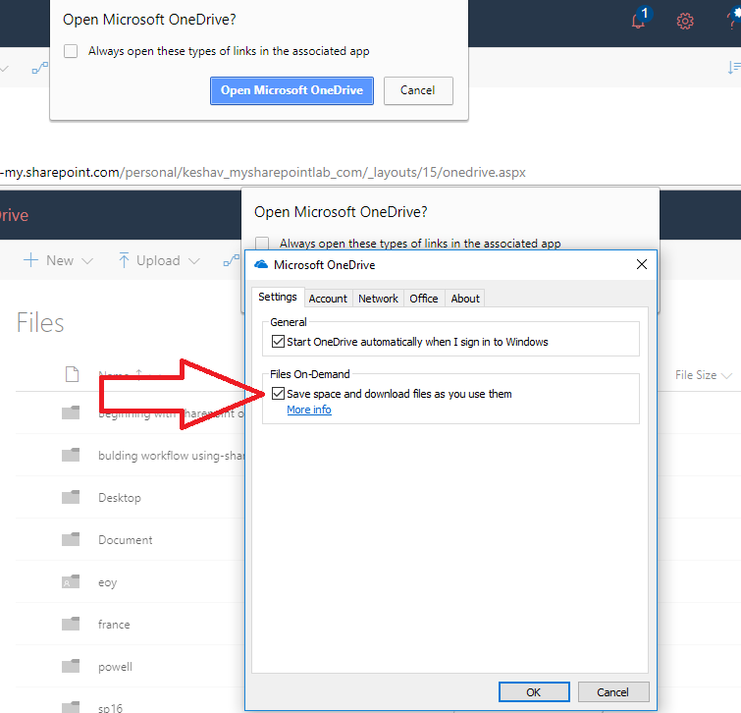The image size is (741, 713).
Task: Open the sp16 folder
Action: pos(110,708)
